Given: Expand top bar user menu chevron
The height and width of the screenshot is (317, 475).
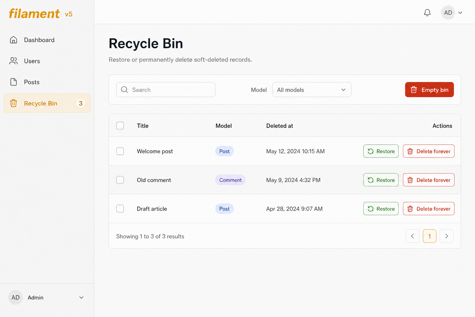Looking at the screenshot, I should [460, 13].
